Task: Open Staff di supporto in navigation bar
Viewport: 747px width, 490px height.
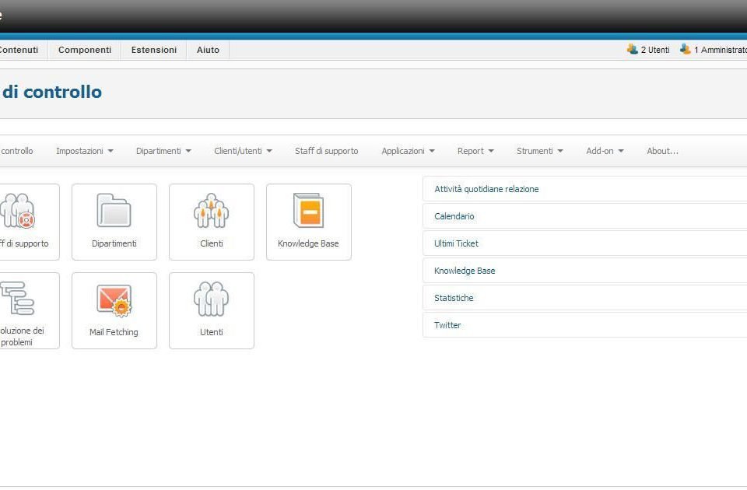Action: coord(326,151)
